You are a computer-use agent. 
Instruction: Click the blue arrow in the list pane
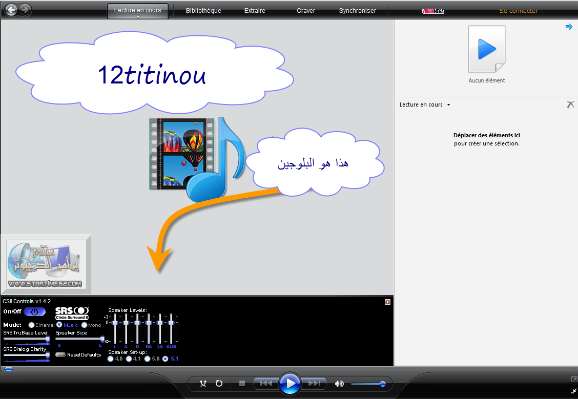(569, 27)
